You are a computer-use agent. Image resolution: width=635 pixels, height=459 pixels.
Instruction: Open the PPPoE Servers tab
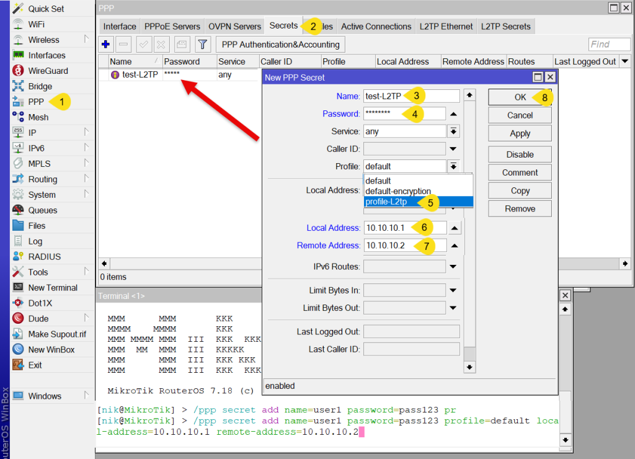[x=172, y=27]
